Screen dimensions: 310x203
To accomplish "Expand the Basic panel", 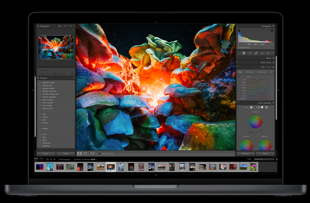I will [273, 58].
